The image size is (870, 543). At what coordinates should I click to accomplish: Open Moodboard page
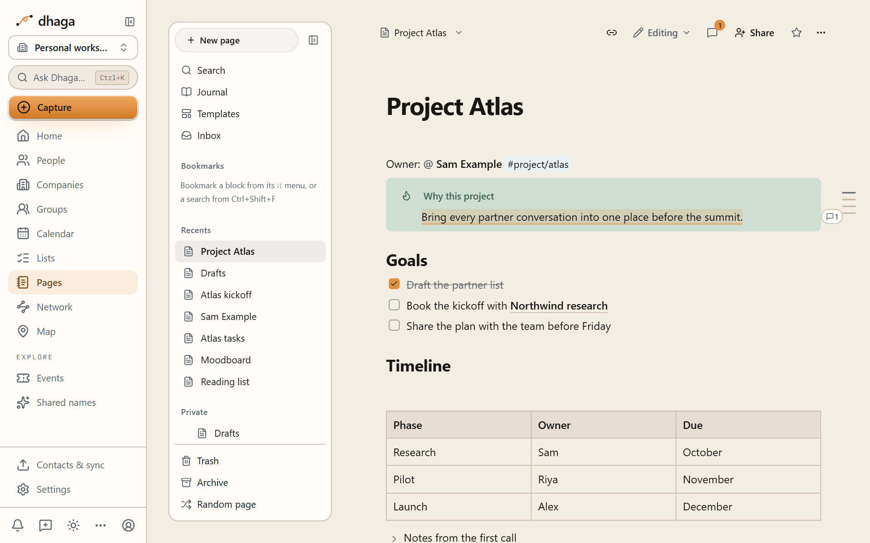pyautogui.click(x=250, y=360)
